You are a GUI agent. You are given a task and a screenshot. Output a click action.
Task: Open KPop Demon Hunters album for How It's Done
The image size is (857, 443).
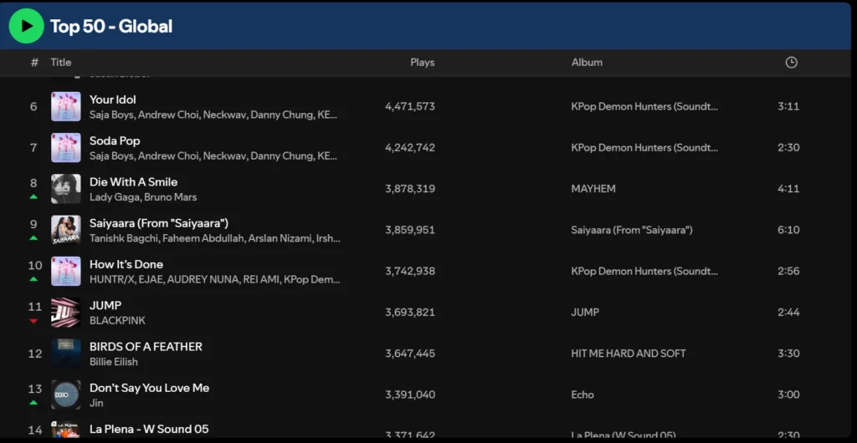coord(644,271)
